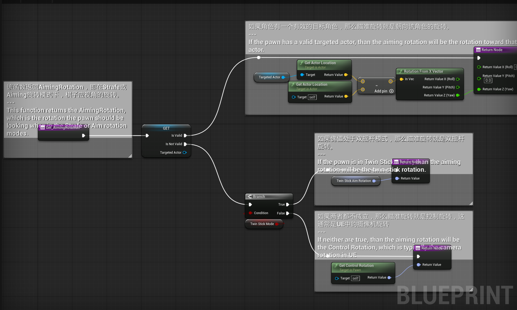The height and width of the screenshot is (310, 517).
Task: Select the Twin Stick Aim Rotation variable node
Action: point(355,181)
